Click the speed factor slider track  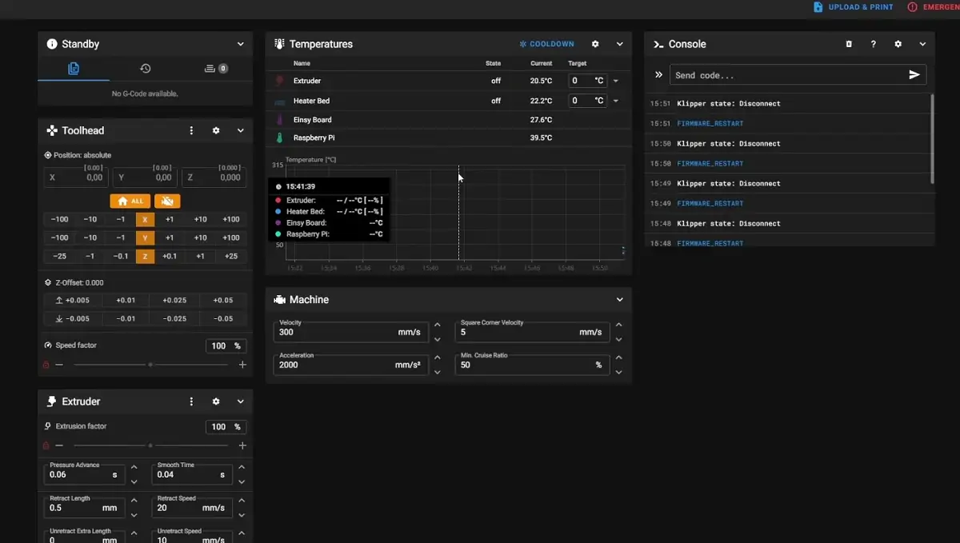(150, 365)
